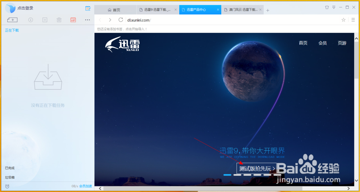Select the second carousel slide indicator
Viewport: 360px width, 192px height.
(x=237, y=175)
